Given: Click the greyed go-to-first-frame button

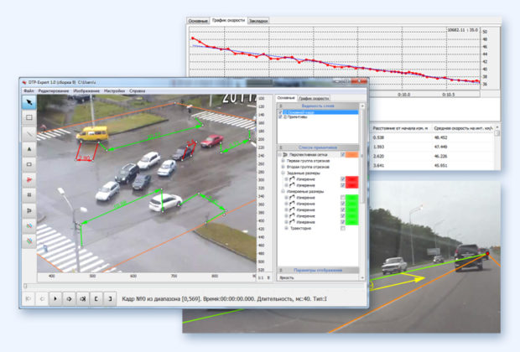Looking at the screenshot, I should 29,299.
